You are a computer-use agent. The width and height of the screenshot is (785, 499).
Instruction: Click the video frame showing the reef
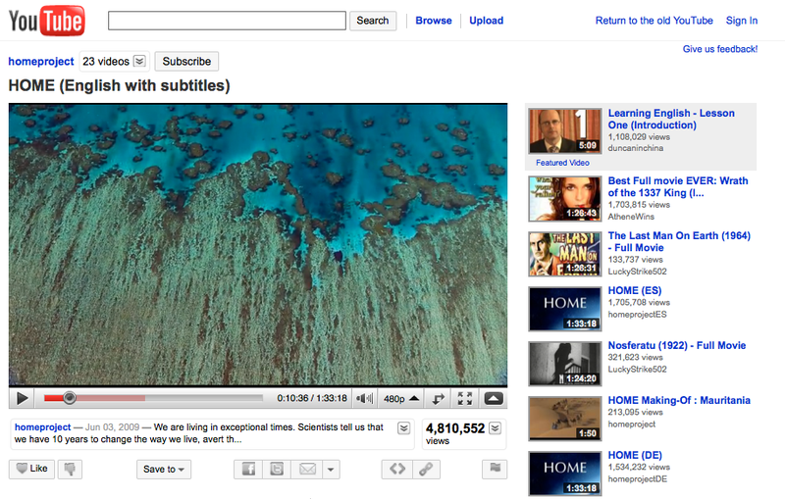[258, 244]
